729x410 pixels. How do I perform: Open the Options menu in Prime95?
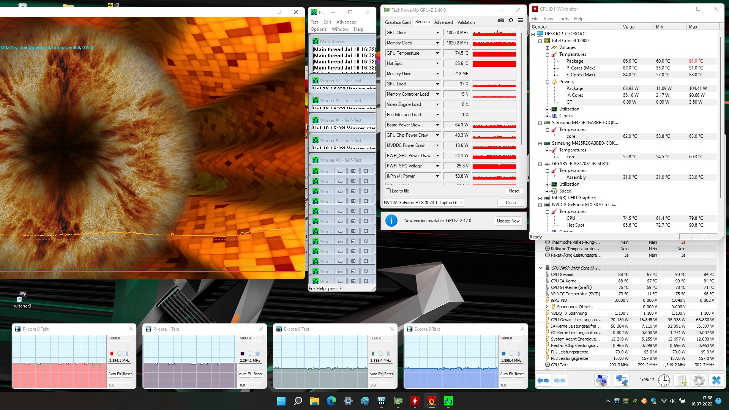click(x=319, y=29)
